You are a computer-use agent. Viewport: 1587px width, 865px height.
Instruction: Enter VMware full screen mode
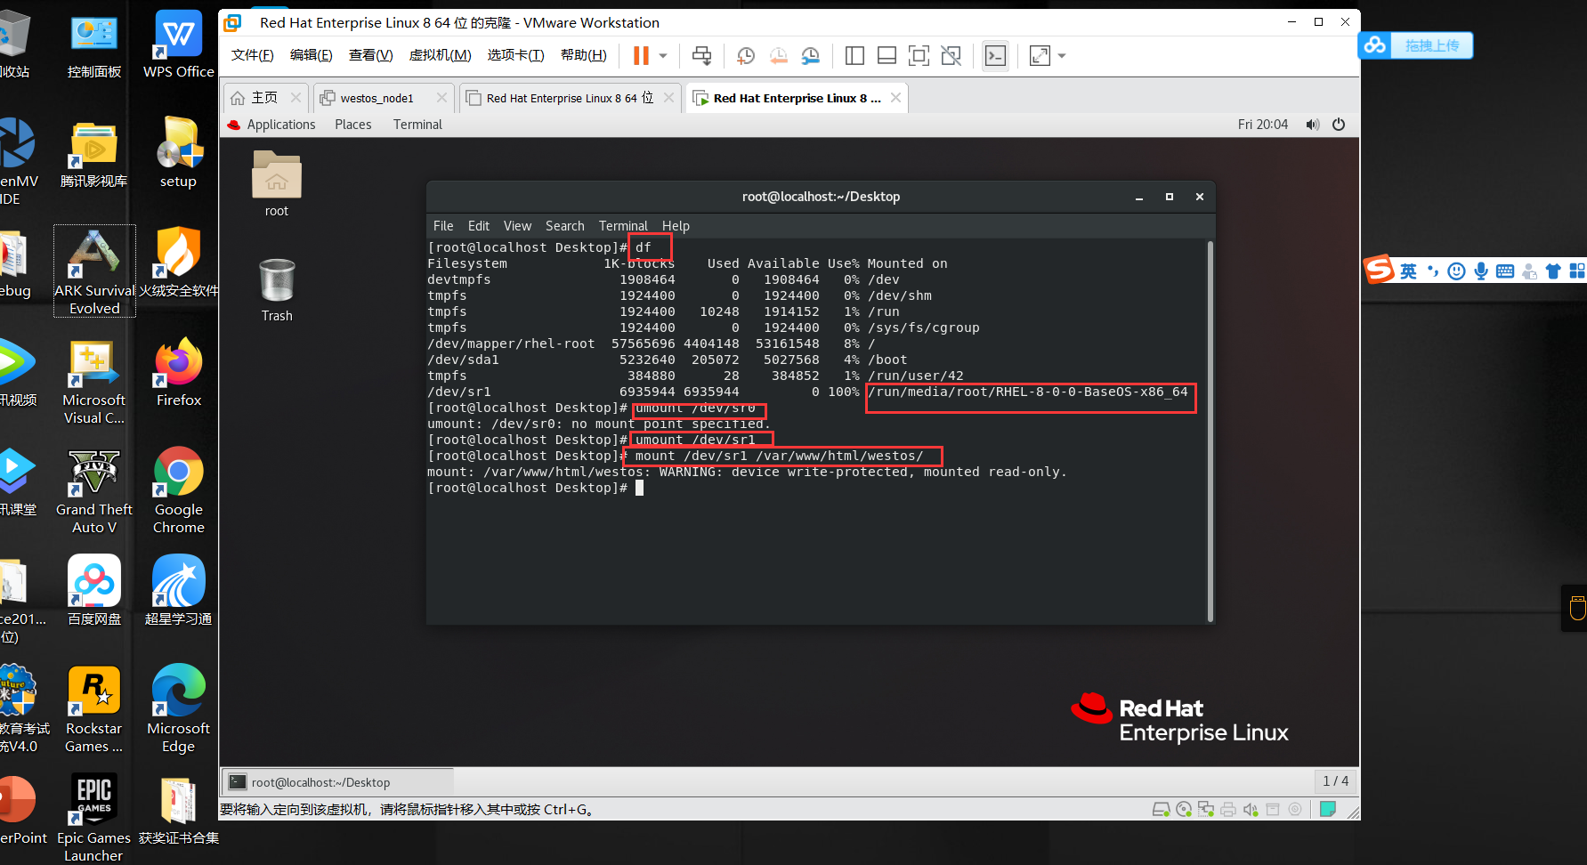pyautogui.click(x=919, y=56)
